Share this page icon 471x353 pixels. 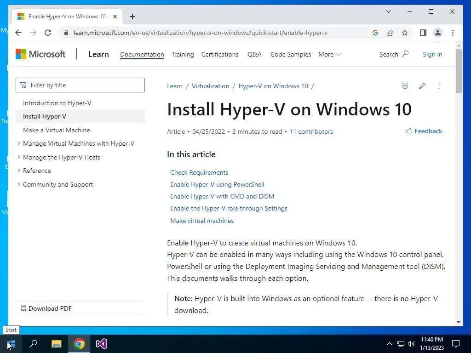390,33
